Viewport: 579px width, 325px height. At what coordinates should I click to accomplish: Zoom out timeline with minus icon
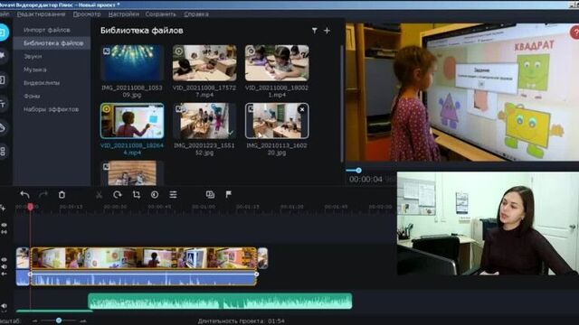(34, 321)
